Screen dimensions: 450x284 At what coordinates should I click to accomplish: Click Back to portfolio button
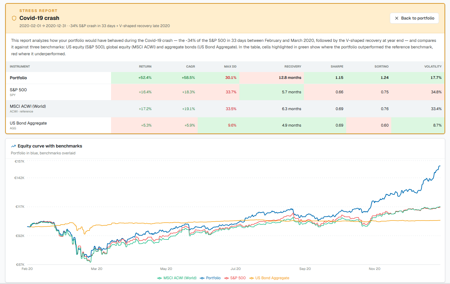pos(414,18)
